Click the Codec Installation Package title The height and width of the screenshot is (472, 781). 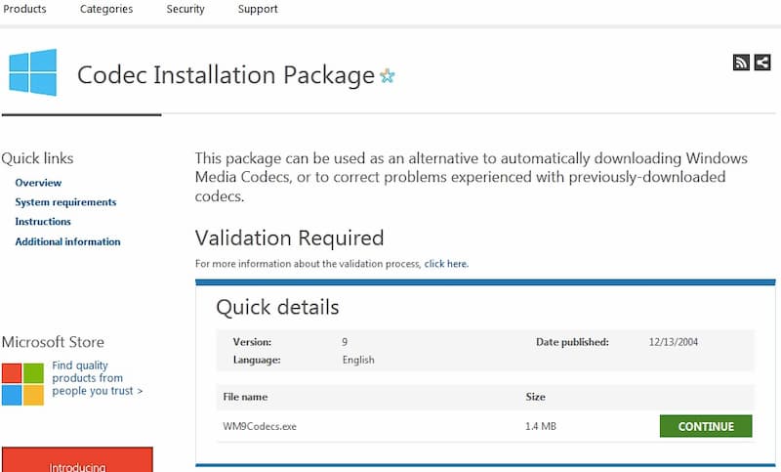point(226,75)
